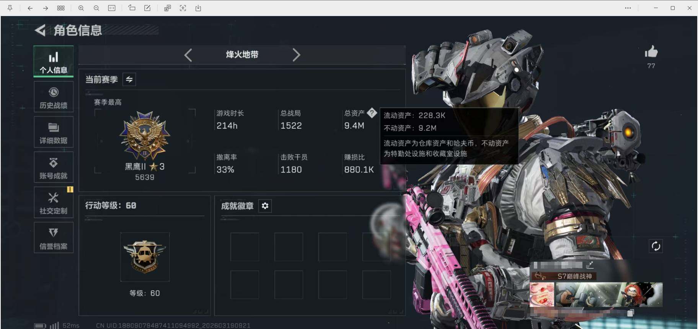Click the 总资产 9.4M value
The image size is (698, 329).
pos(354,126)
